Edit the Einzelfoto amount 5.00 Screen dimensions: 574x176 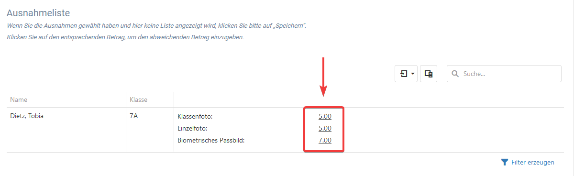(325, 128)
